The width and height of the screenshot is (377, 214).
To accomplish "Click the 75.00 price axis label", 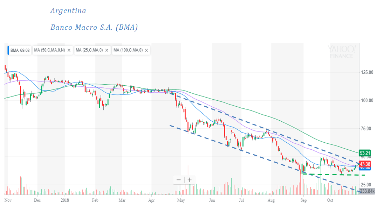I will click(x=366, y=128).
